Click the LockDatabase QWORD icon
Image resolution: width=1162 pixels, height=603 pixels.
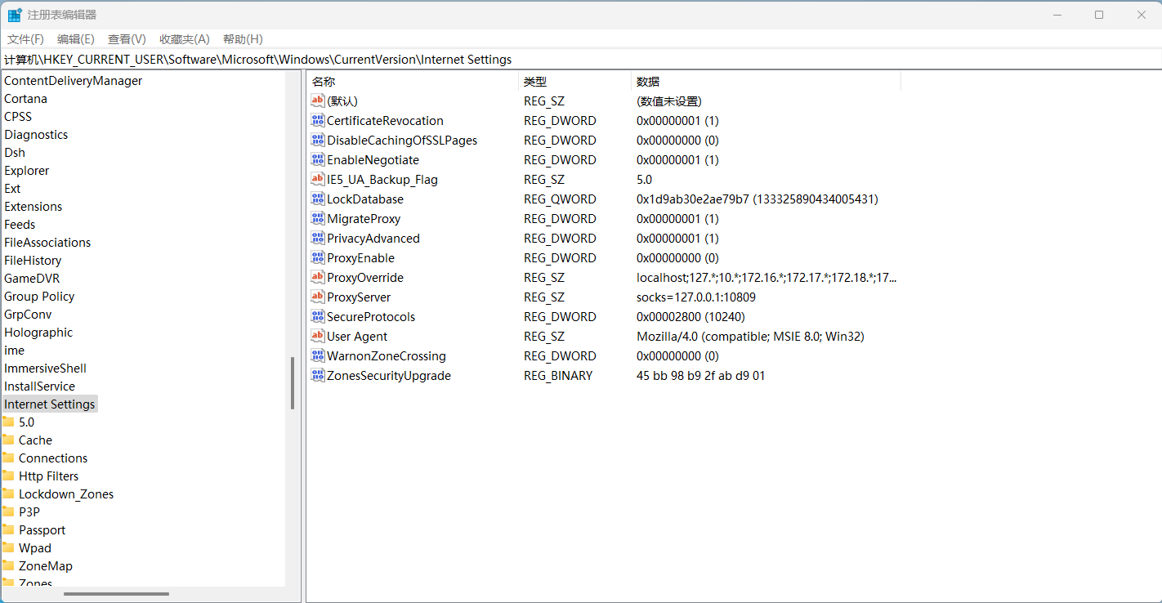point(318,199)
